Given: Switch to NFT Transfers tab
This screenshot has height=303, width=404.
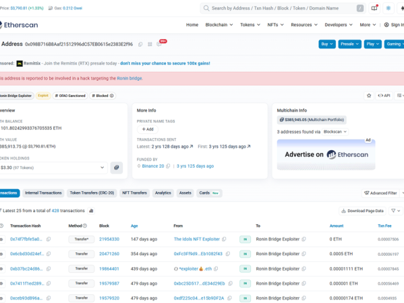Looking at the screenshot, I should tap(134, 193).
